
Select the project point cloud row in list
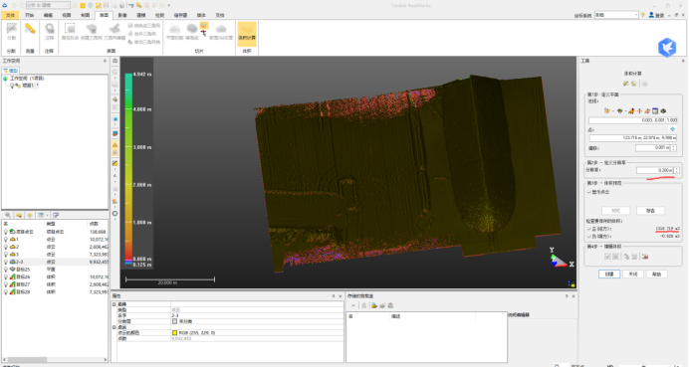(x=55, y=232)
